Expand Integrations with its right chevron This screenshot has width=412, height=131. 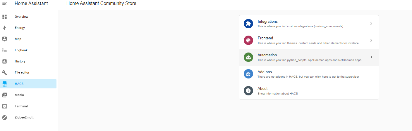(371, 24)
